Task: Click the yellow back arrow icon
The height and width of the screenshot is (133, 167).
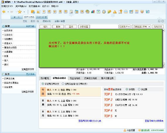Action: (4, 12)
